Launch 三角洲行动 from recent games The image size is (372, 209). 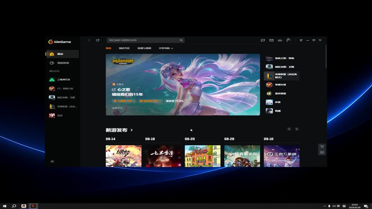tap(63, 80)
